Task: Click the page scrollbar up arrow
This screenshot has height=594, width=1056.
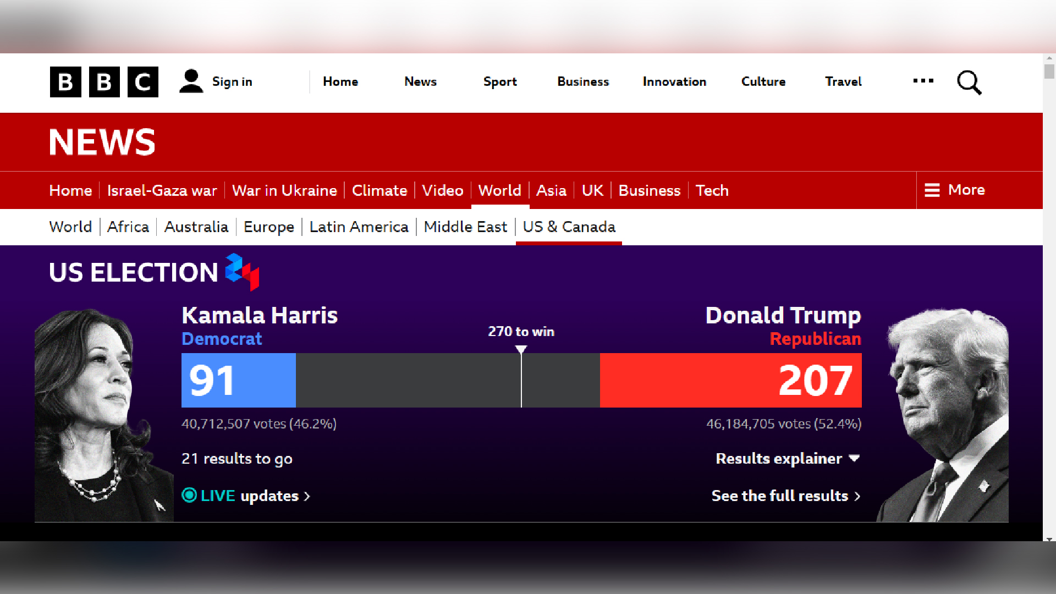Action: click(1049, 58)
